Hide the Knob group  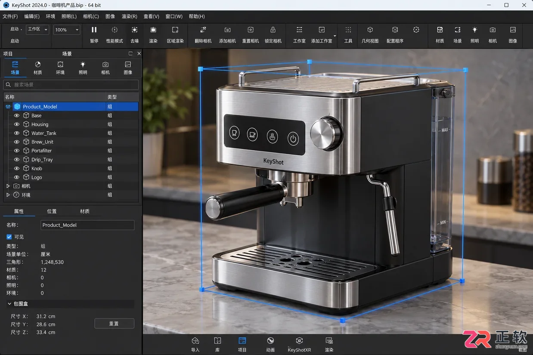tap(17, 168)
